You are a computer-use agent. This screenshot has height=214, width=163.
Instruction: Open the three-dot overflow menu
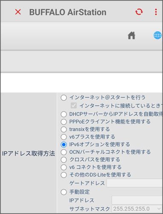(156, 12)
